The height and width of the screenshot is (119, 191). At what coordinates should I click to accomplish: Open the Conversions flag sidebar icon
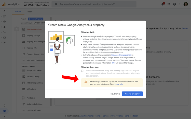[x=5, y=43]
